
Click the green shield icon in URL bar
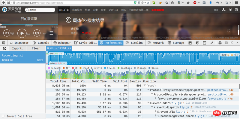(135, 3)
